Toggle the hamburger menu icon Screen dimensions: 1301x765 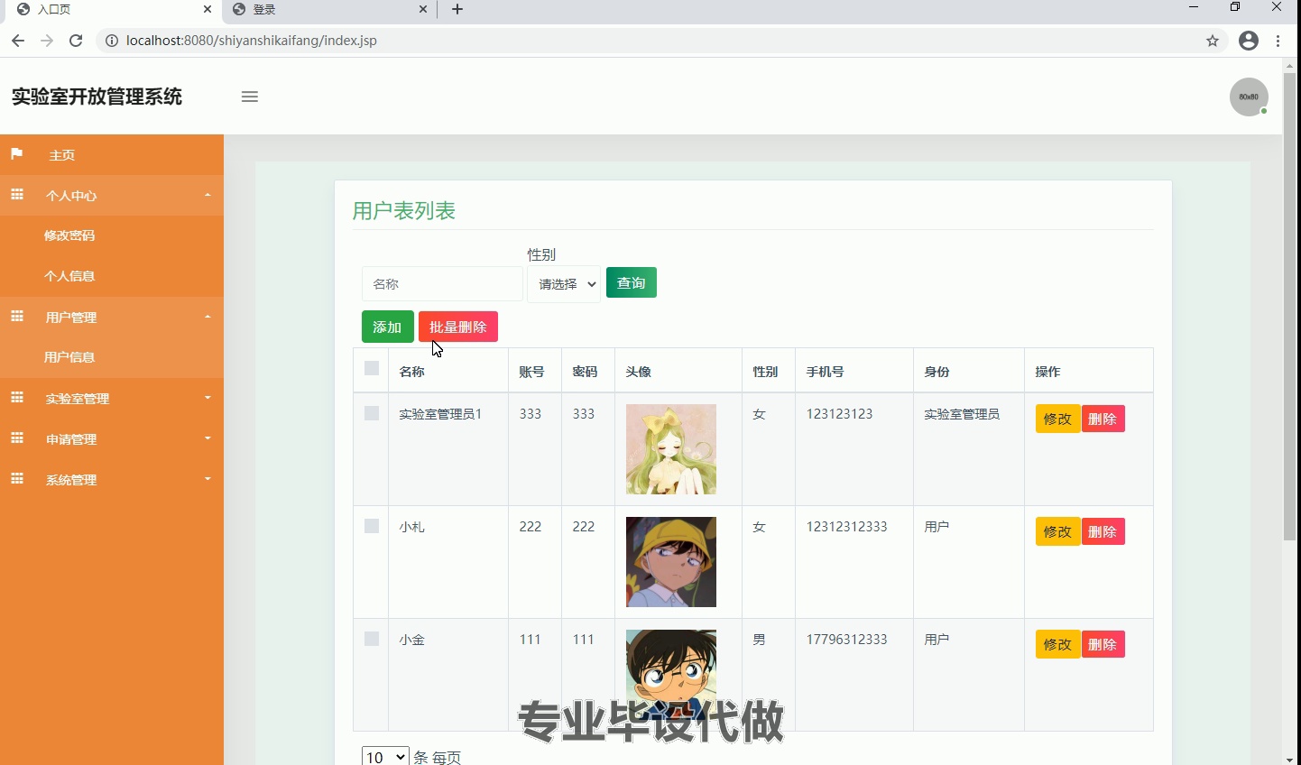[249, 97]
